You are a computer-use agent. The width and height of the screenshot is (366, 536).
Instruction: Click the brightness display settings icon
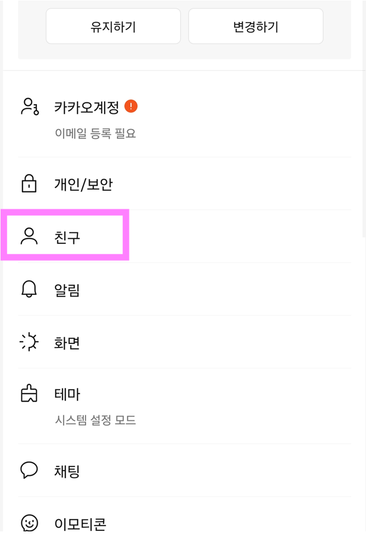29,342
